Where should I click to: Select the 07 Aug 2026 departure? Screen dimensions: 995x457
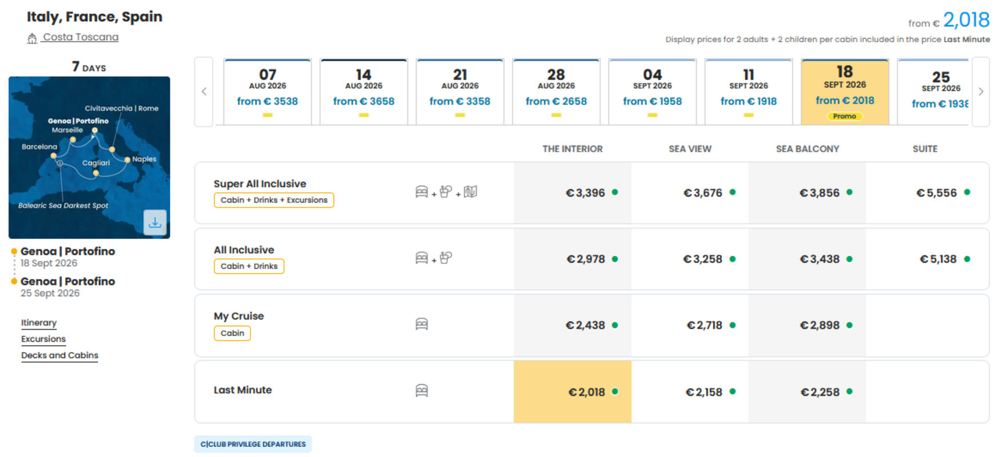(x=267, y=92)
